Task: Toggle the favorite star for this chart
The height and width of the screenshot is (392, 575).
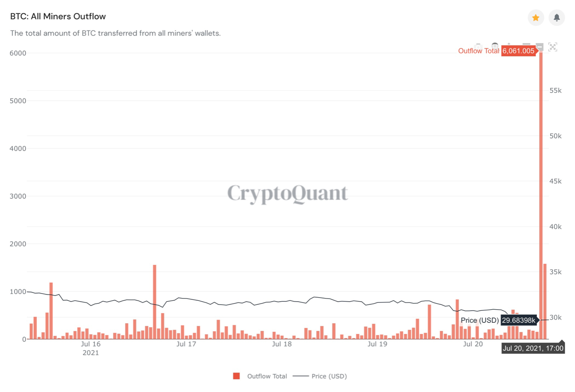Action: tap(535, 17)
